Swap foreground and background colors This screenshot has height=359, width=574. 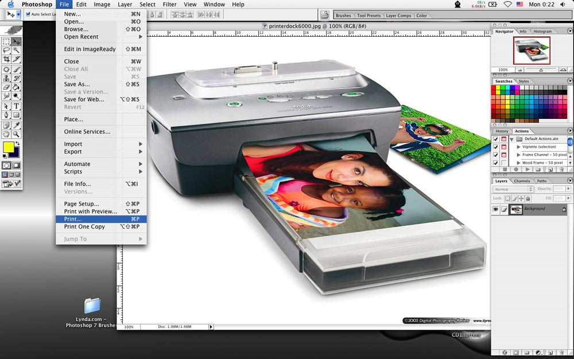tap(17, 144)
